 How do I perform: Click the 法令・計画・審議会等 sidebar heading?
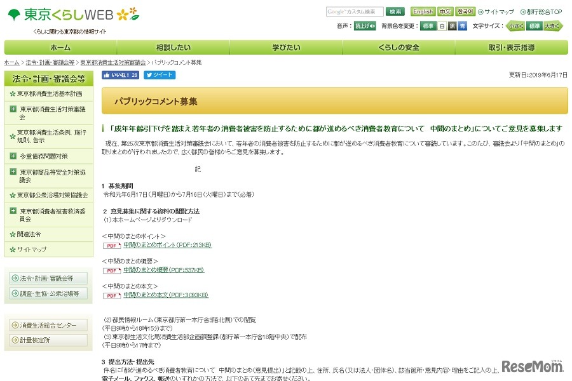click(48, 79)
